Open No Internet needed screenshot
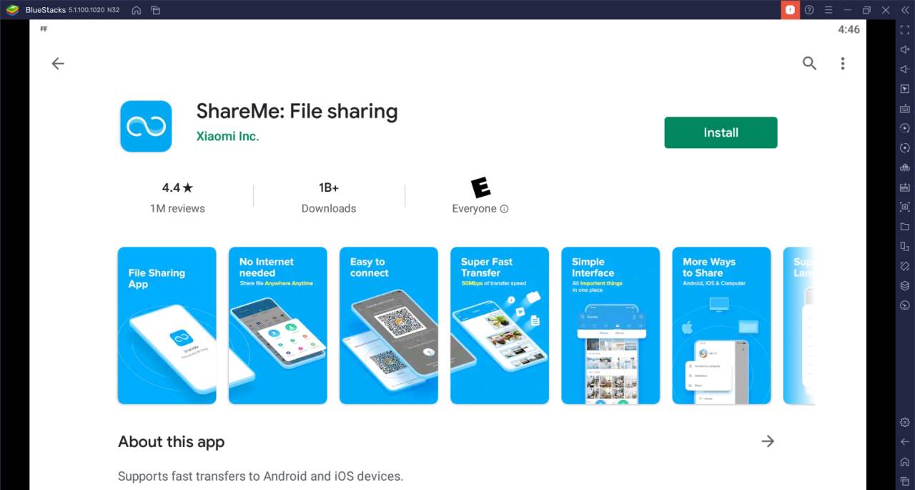Screen dimensions: 915x490 (277, 325)
